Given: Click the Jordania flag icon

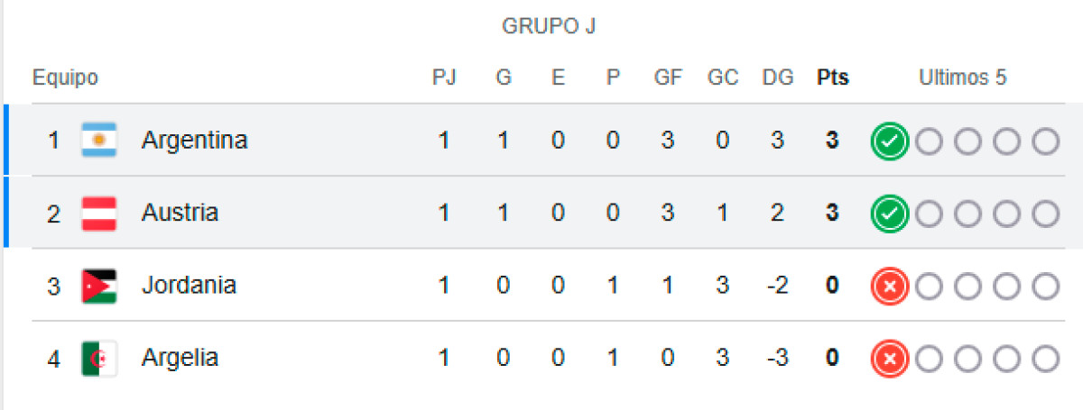Looking at the screenshot, I should [99, 286].
